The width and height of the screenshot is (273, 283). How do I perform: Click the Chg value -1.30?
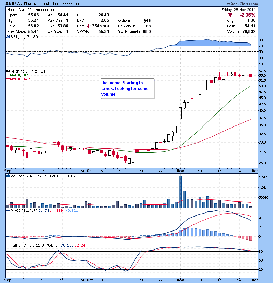pos(250,20)
